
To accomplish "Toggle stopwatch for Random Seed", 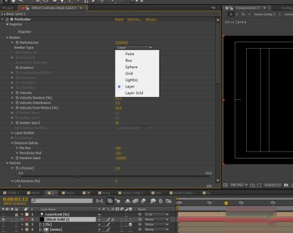I will click(x=17, y=158).
